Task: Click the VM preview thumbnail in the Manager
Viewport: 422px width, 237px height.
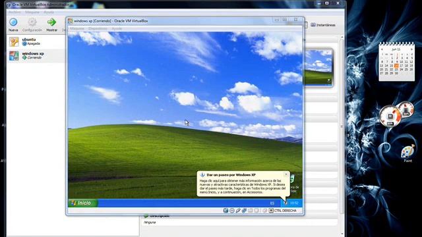Action: (318, 68)
